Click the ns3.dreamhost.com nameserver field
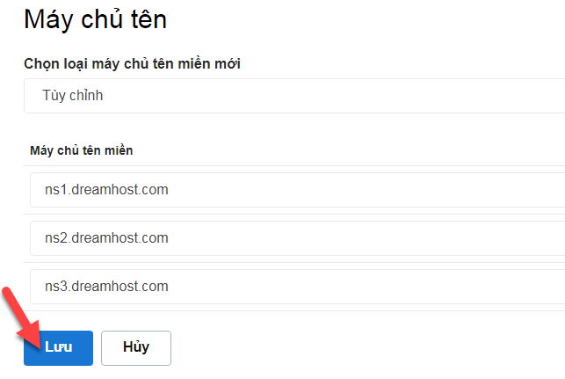 tap(296, 287)
